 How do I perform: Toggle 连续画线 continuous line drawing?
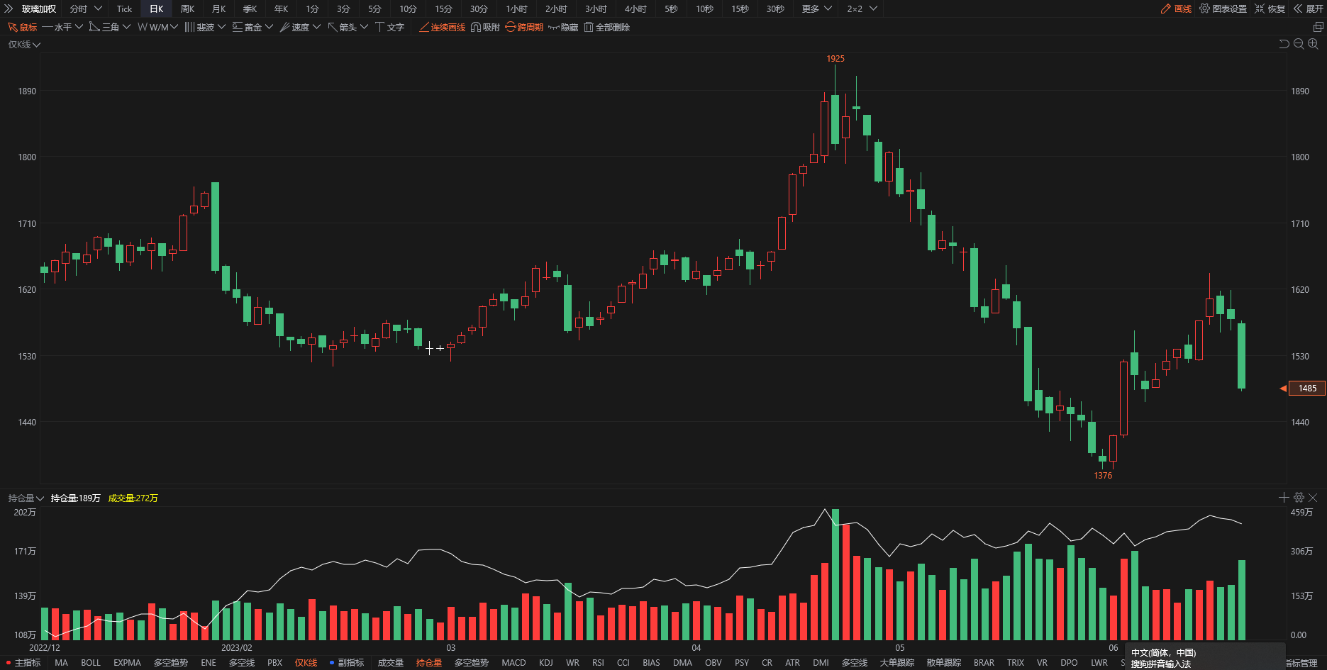(x=442, y=27)
